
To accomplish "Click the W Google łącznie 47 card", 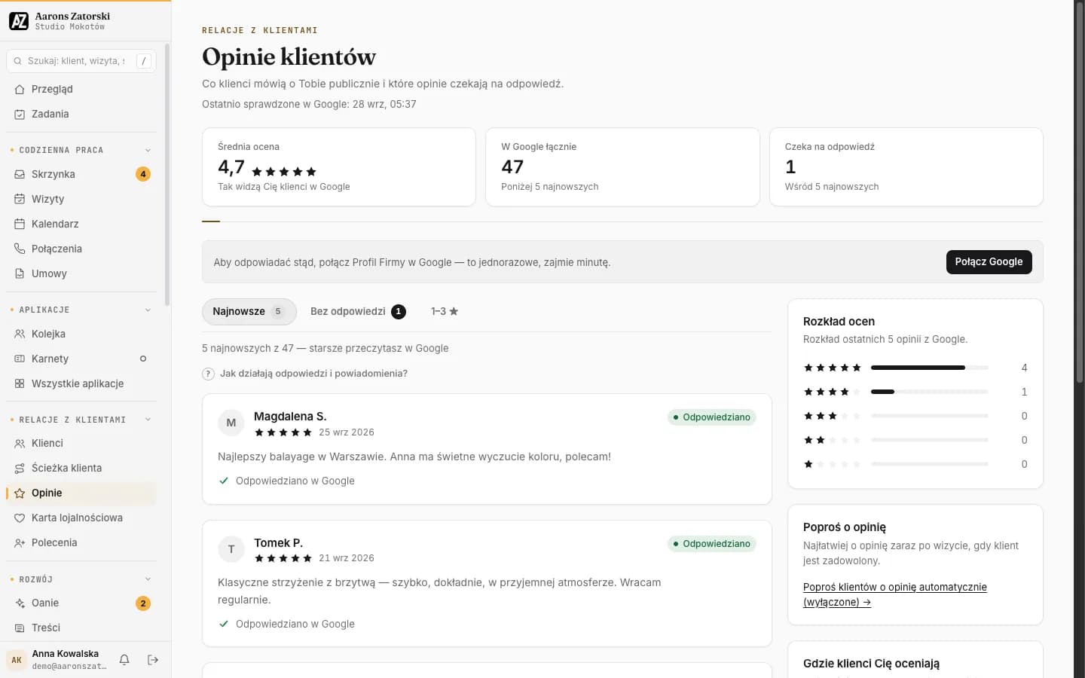I will pos(622,166).
